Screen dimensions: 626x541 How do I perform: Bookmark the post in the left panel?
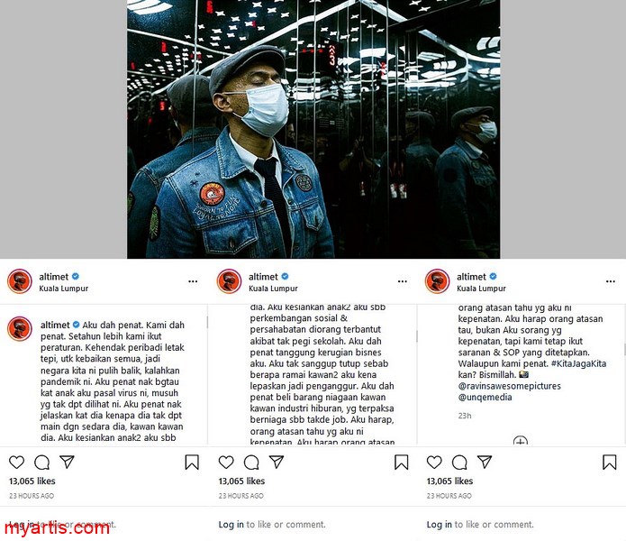(192, 463)
